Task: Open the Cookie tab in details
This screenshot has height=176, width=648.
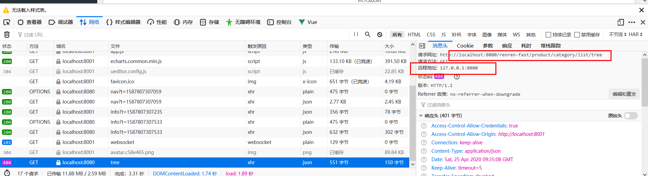Action: [465, 46]
